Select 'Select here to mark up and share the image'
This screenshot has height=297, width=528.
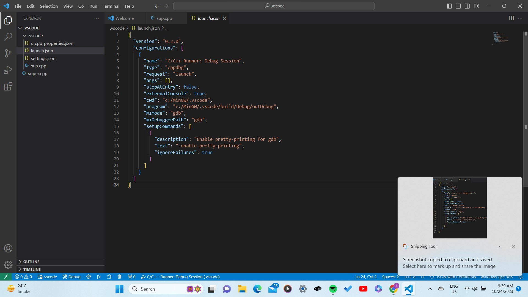[x=449, y=266]
